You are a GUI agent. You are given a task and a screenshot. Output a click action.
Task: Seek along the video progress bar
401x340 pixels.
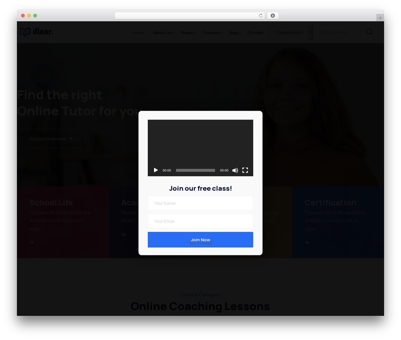(195, 170)
